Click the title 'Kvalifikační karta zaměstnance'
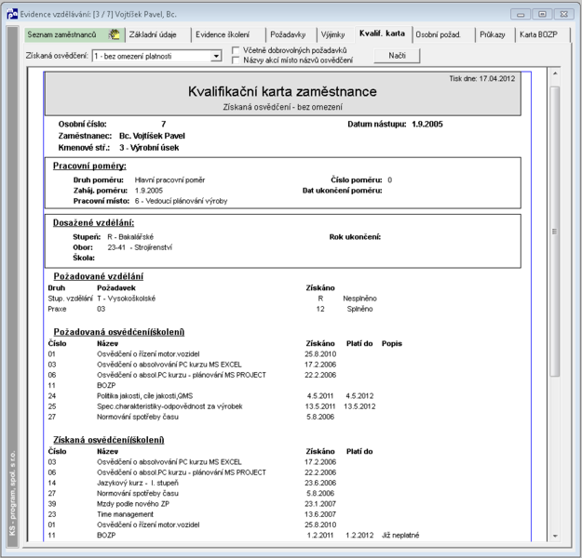The height and width of the screenshot is (558, 582). point(282,91)
